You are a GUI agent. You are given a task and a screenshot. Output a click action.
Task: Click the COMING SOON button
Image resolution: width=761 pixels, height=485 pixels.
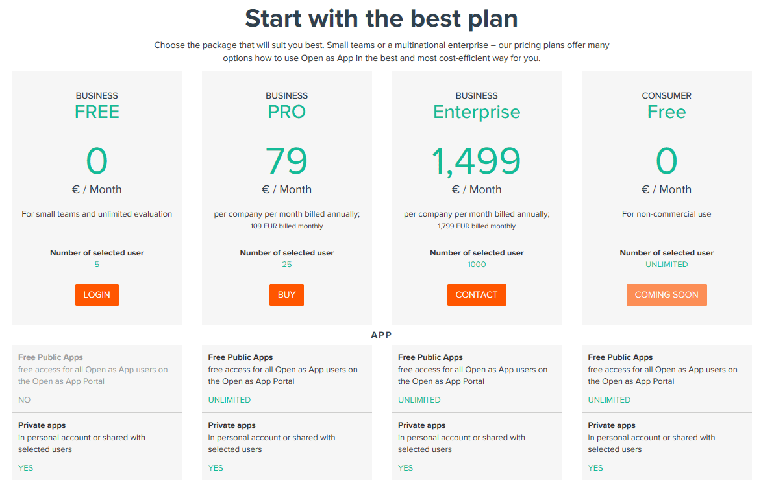[x=666, y=295]
